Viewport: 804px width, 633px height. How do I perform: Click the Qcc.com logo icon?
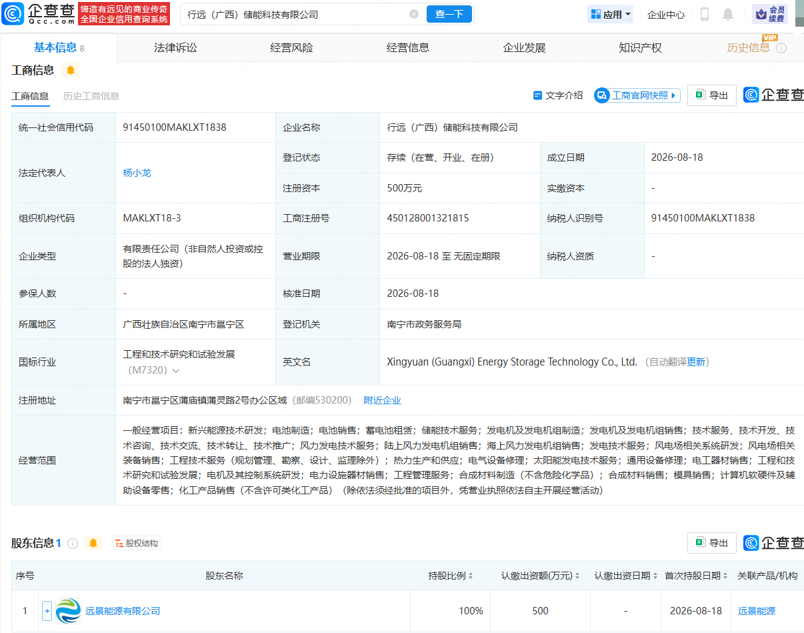coord(13,14)
